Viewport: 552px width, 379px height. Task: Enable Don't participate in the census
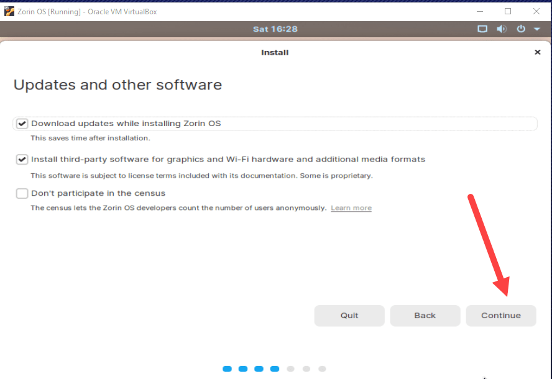click(22, 193)
